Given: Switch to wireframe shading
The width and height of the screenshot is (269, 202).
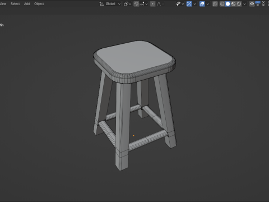Looking at the screenshot, I should tap(222, 4).
